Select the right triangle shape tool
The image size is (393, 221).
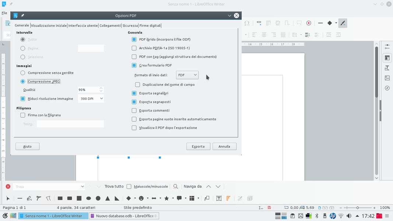pos(117,198)
